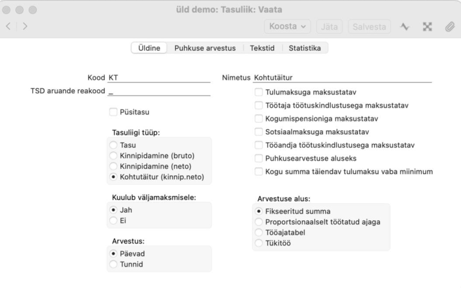Enable Sotsiaalmaksuga maksustatav checkbox
Viewport: 461px width, 288px height.
point(258,132)
